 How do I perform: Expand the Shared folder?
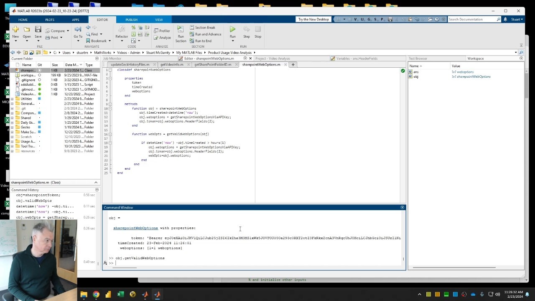(x=12, y=118)
